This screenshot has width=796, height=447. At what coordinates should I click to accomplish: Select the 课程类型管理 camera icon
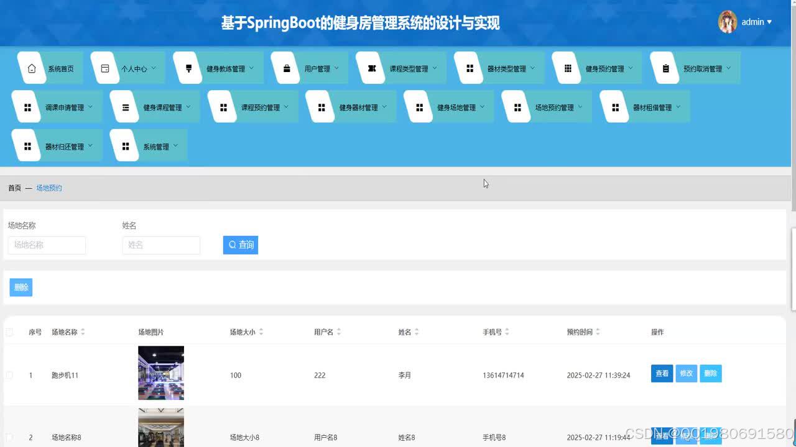(372, 68)
